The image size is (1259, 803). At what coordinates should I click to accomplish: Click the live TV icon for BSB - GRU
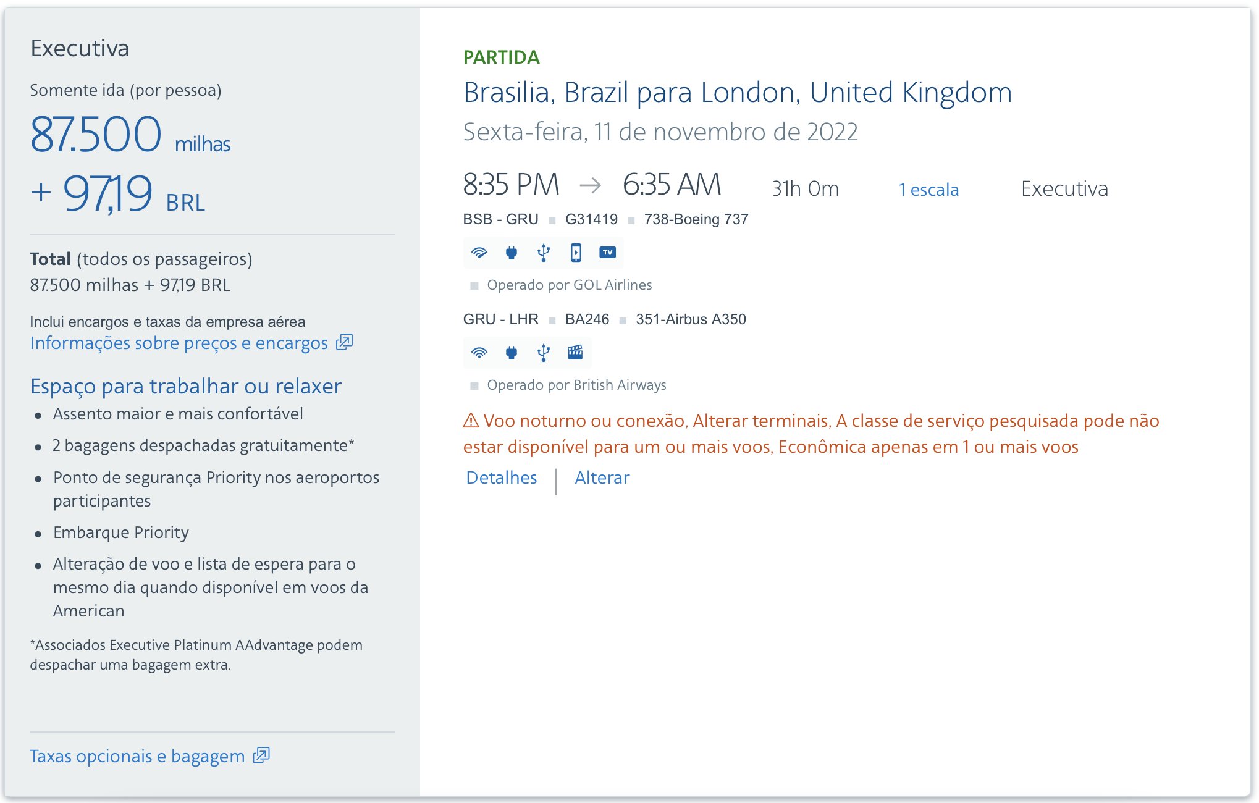[608, 253]
